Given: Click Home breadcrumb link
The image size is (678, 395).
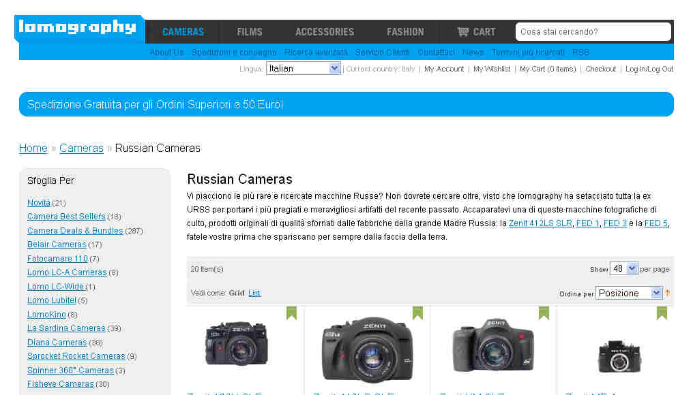Looking at the screenshot, I should 33,148.
